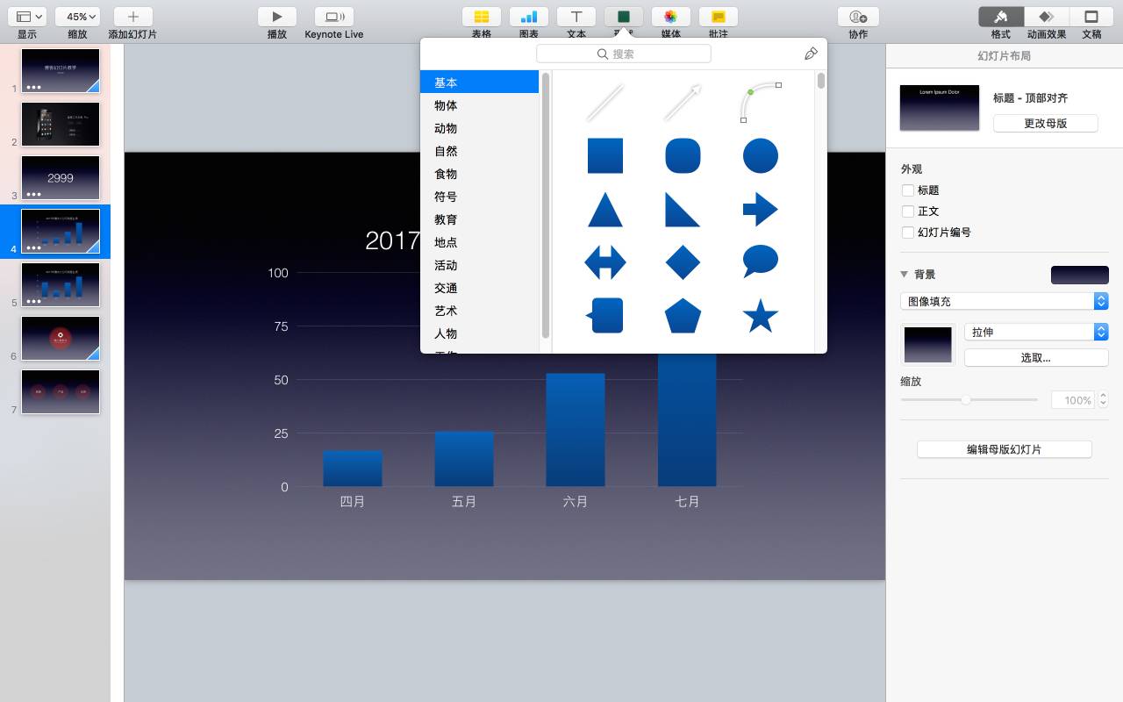
Task: Enable the 标题 checkbox
Action: pos(908,190)
